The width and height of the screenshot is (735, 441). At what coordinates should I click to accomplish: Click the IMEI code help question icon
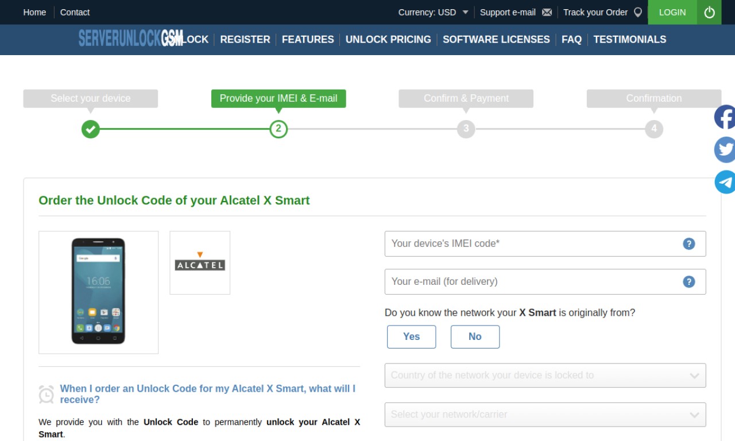point(689,244)
